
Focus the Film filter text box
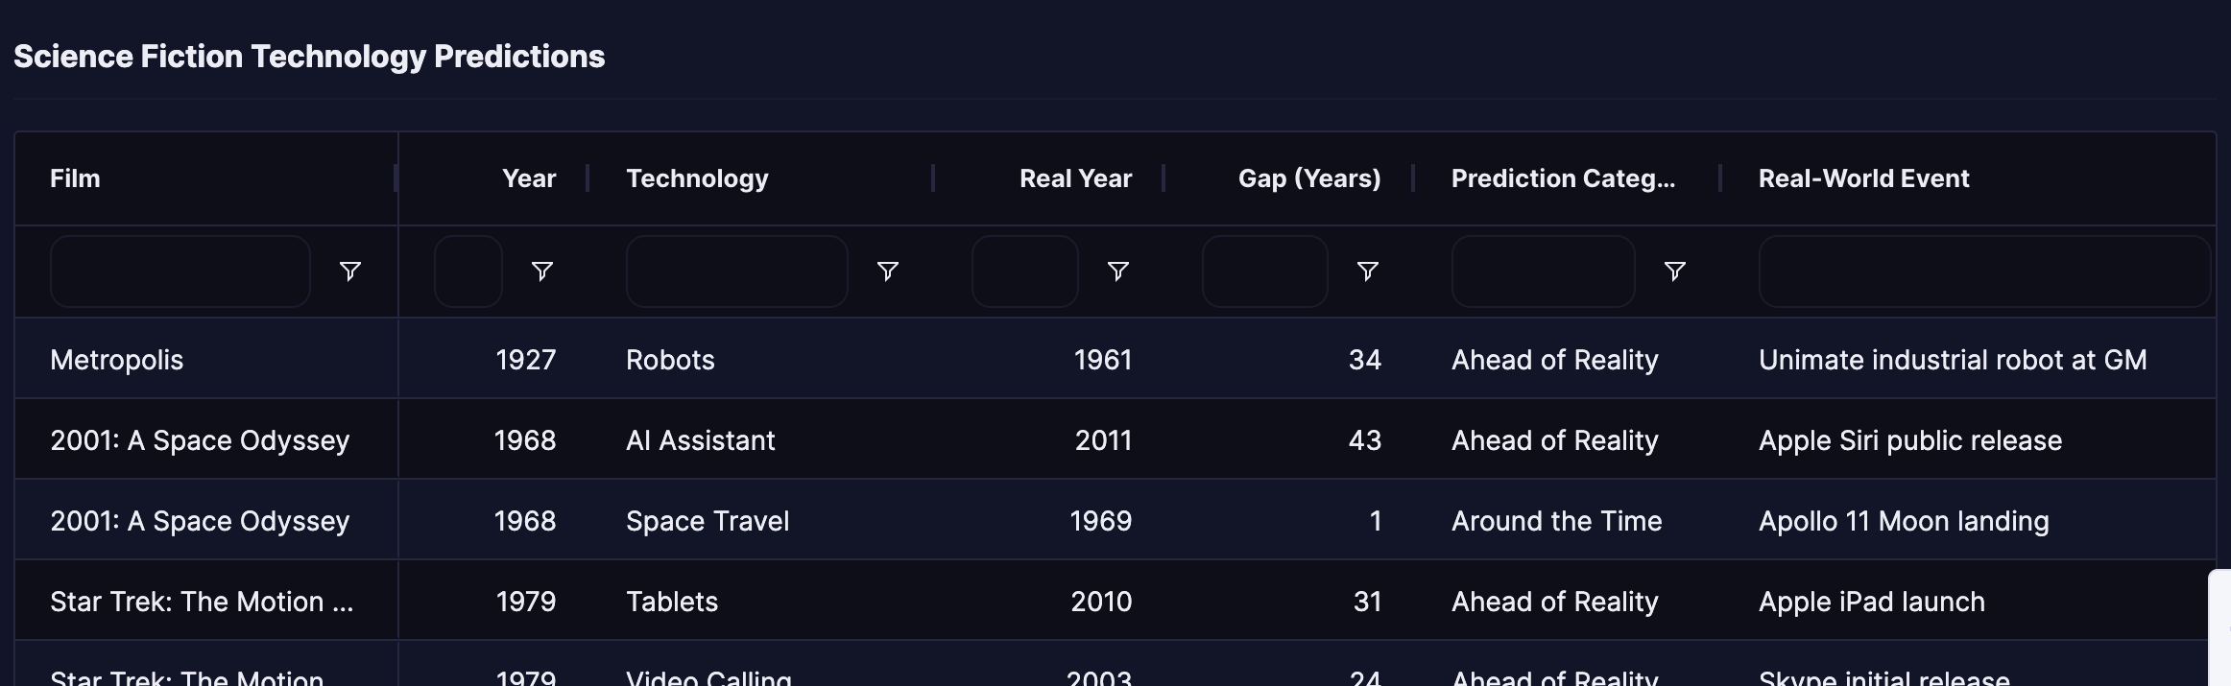pyautogui.click(x=180, y=272)
